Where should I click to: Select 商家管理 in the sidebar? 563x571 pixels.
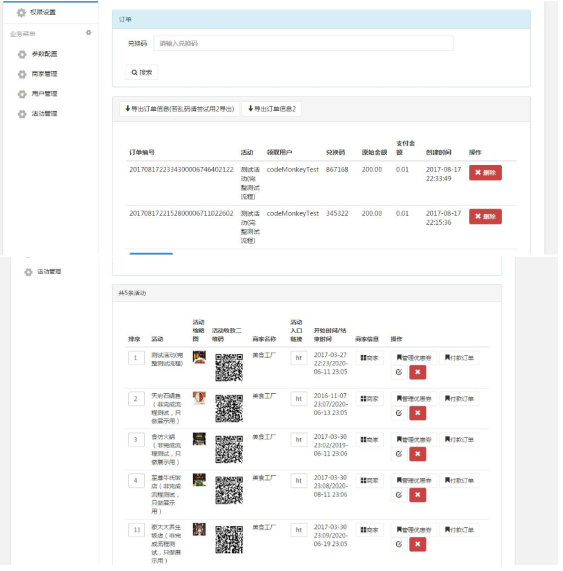click(x=44, y=74)
